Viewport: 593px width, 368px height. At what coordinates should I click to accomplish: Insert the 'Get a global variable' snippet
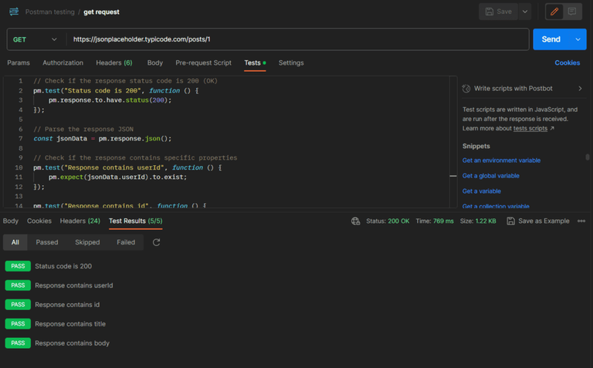pos(490,176)
